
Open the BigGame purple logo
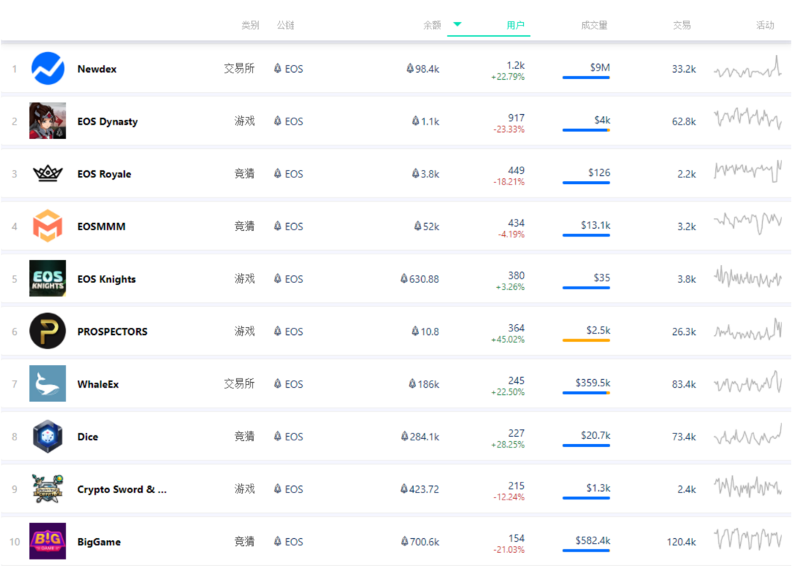pyautogui.click(x=48, y=541)
